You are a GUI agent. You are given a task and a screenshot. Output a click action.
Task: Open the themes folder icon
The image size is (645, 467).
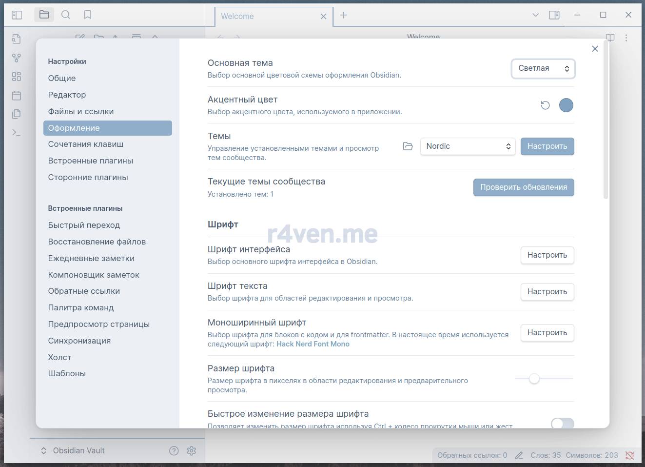tap(408, 146)
